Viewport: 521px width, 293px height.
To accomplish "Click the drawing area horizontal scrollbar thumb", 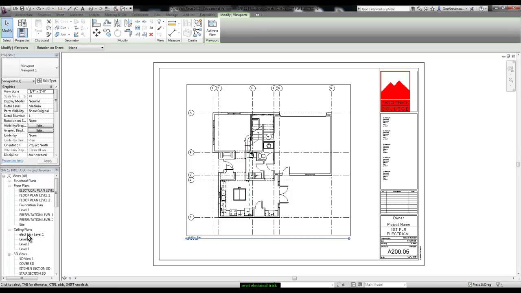I will [x=294, y=278].
